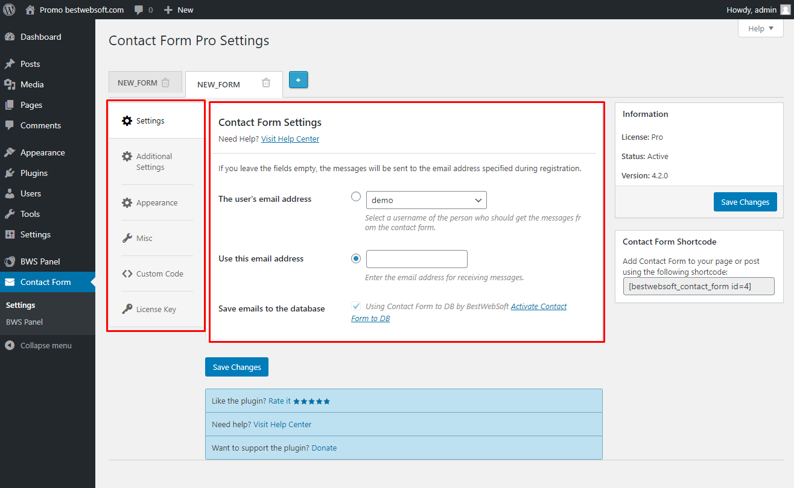Click the Users person icon
Screen dimensions: 794x488
(10, 193)
